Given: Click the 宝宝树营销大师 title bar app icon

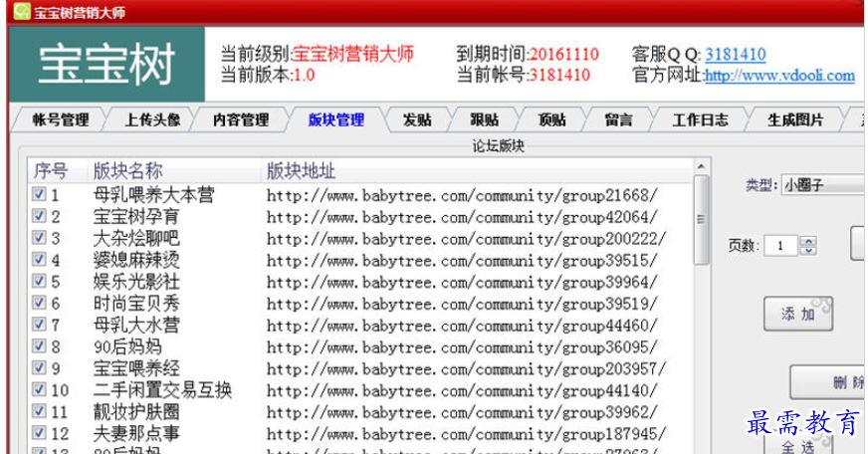Looking at the screenshot, I should [x=22, y=11].
